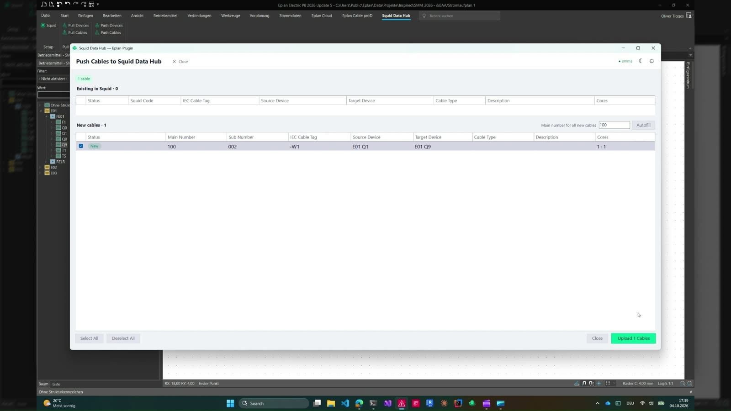Click the Autofill button
Screen dimensions: 731x411
pyautogui.click(x=643, y=125)
